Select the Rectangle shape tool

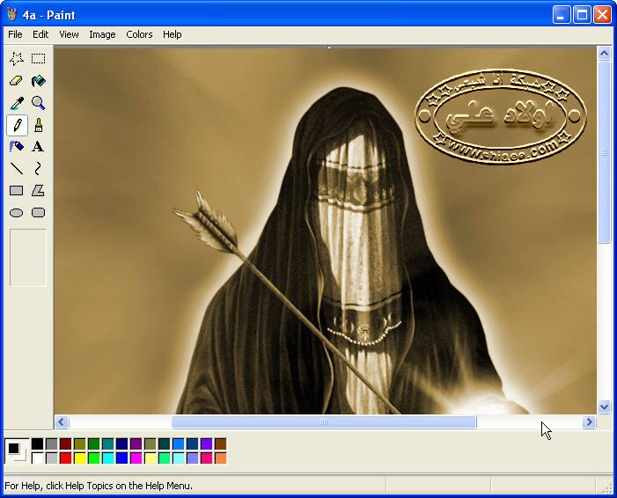(x=17, y=191)
